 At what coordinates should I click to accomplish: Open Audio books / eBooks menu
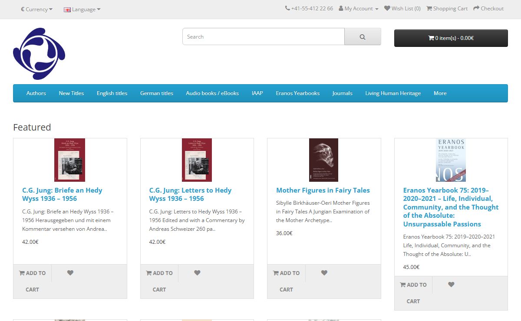pos(212,93)
